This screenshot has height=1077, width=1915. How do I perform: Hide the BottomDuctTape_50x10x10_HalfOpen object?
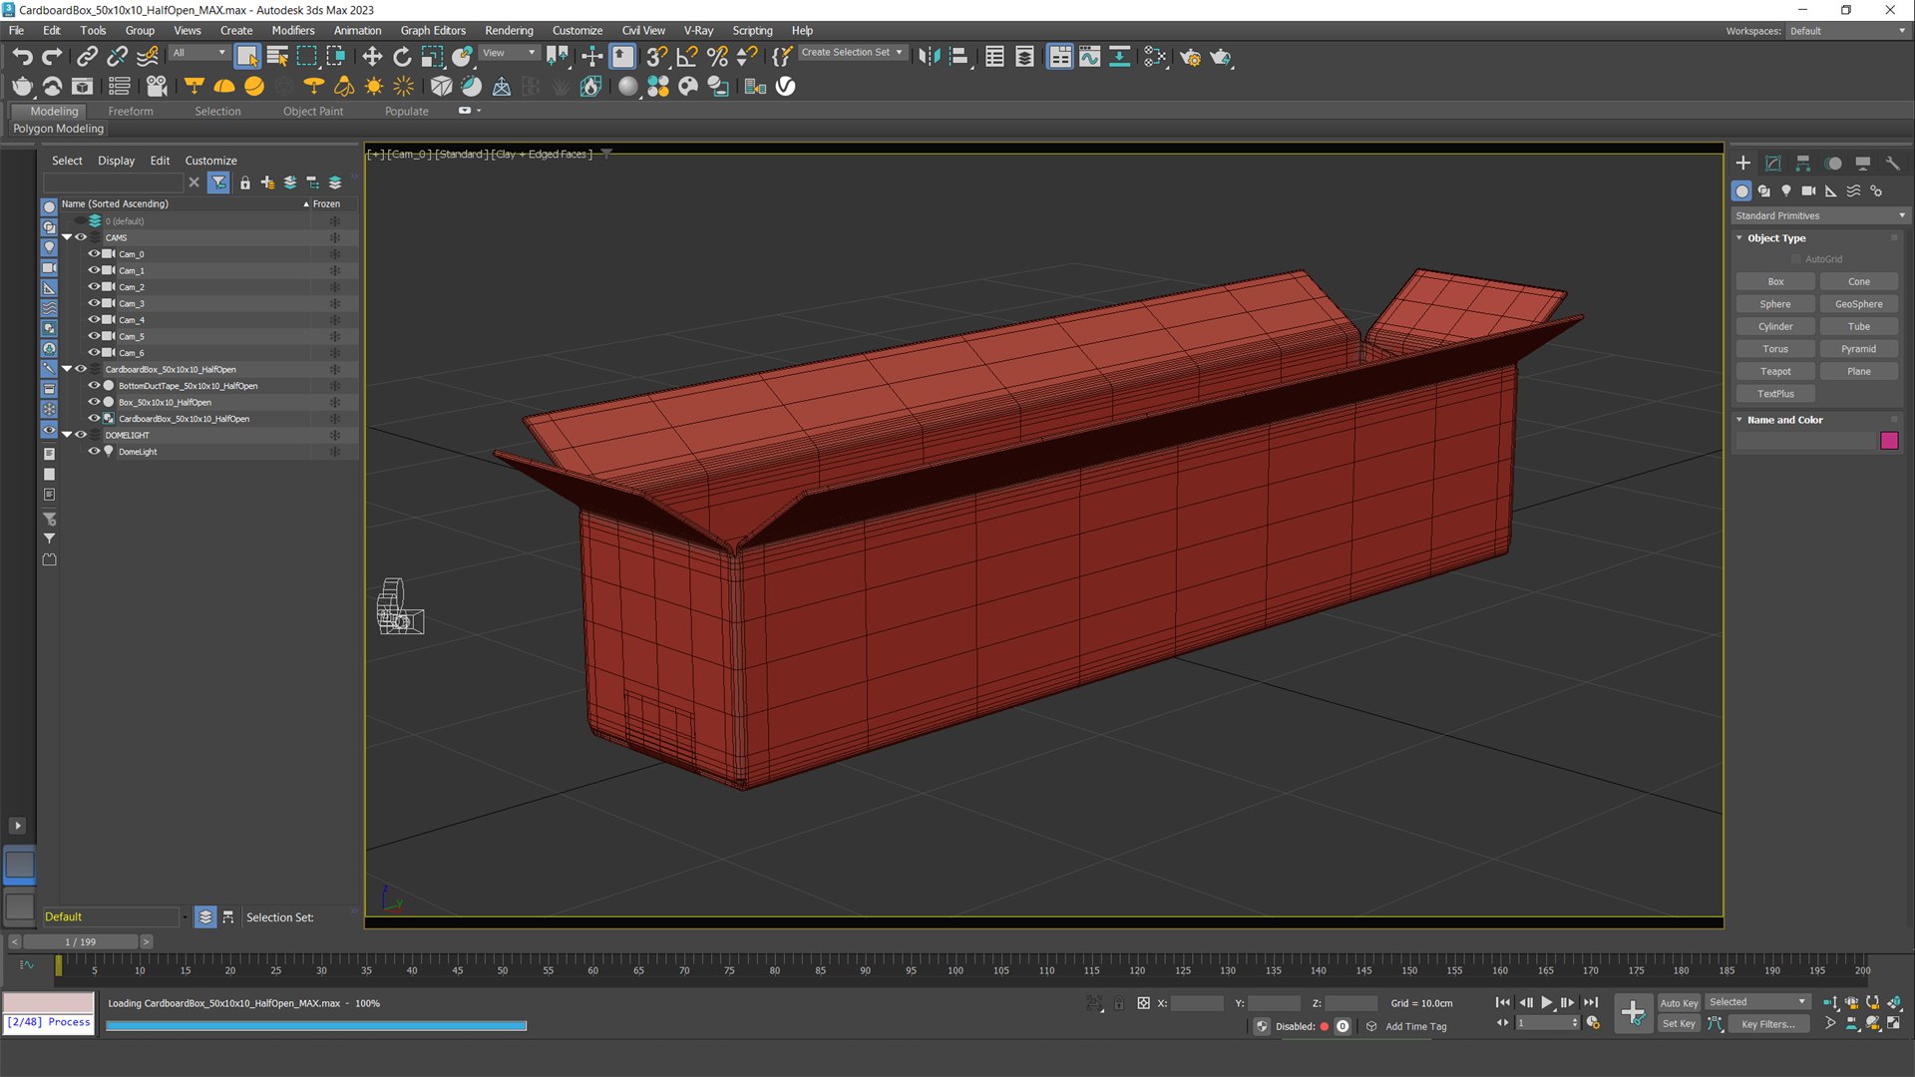click(x=94, y=385)
